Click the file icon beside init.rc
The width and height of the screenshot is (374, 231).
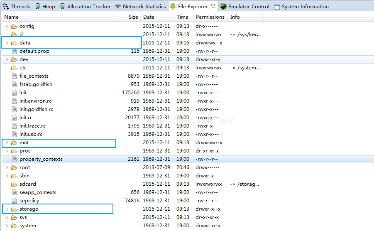pos(14,118)
